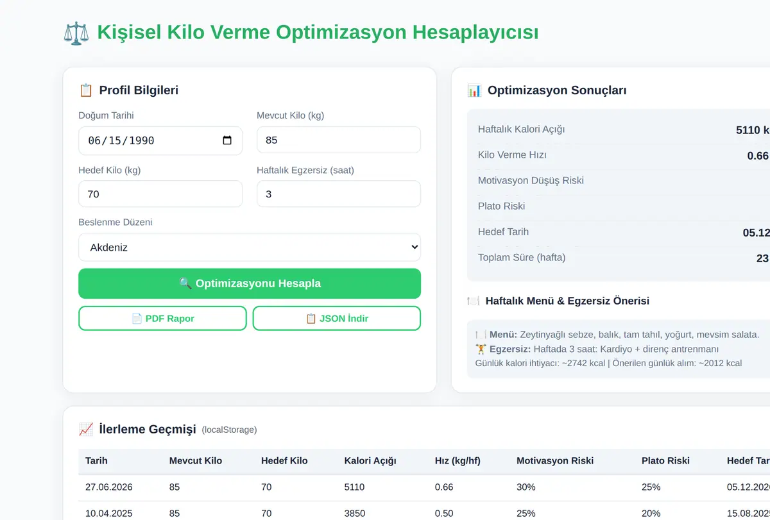
Task: Click the Hız (kg/hf) column header
Action: [458, 461]
